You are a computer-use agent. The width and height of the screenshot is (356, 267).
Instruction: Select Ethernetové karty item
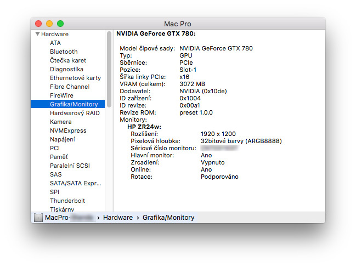pyautogui.click(x=75, y=78)
